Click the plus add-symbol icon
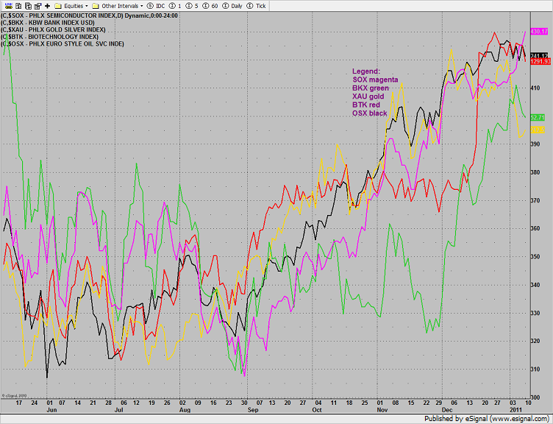 [47, 6]
